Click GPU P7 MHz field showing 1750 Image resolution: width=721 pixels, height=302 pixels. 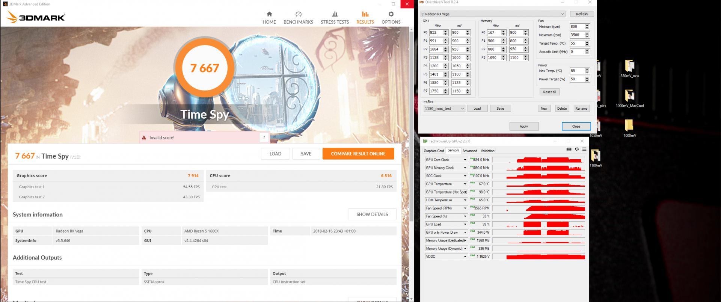[436, 91]
